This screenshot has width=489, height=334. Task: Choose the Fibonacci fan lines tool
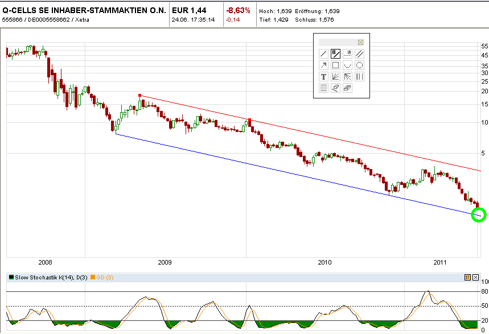[x=335, y=77]
